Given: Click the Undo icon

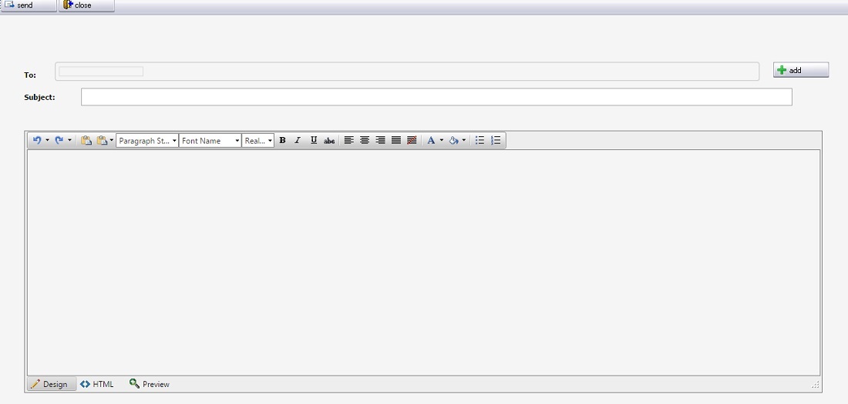Looking at the screenshot, I should [37, 140].
